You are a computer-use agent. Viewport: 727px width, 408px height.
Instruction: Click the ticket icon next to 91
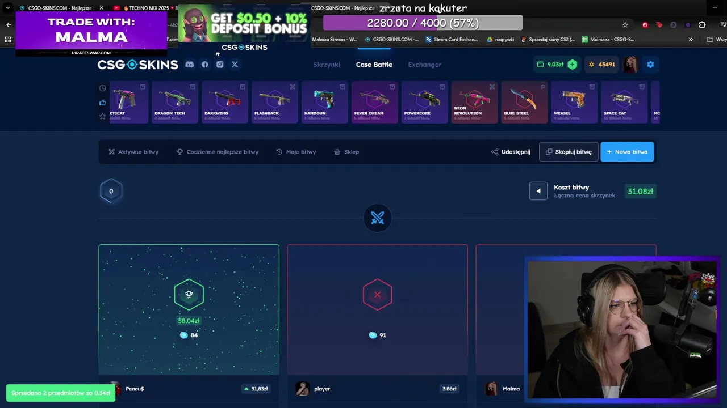click(x=373, y=335)
